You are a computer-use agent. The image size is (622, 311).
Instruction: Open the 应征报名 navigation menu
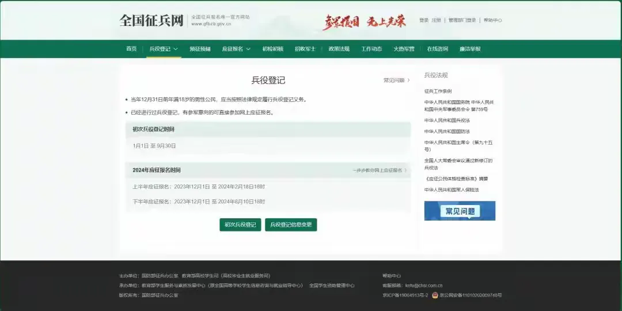(233, 49)
